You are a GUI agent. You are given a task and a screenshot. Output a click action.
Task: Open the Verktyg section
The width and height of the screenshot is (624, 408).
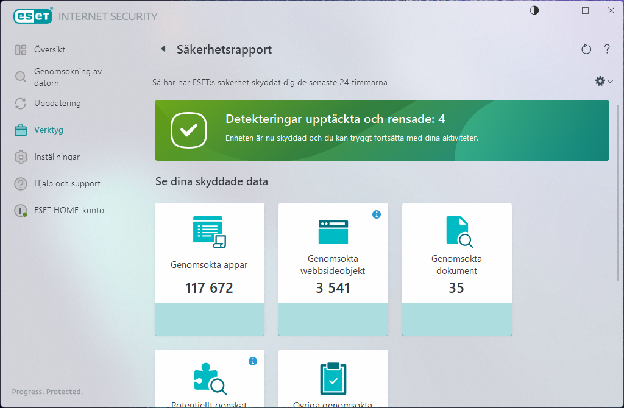[x=49, y=130]
